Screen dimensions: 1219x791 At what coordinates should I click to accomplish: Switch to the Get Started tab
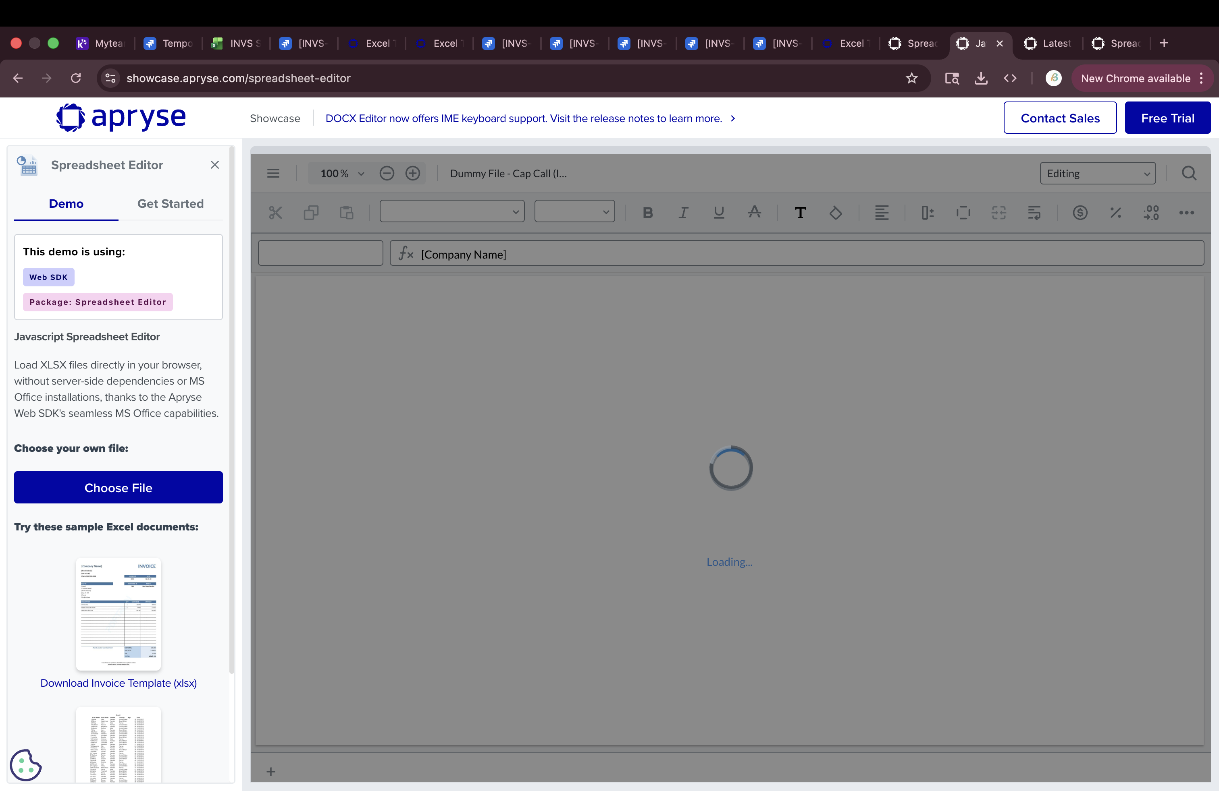tap(170, 204)
